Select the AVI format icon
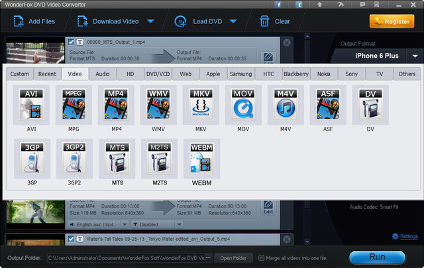Viewport: 424px width, 268px height. [31, 105]
